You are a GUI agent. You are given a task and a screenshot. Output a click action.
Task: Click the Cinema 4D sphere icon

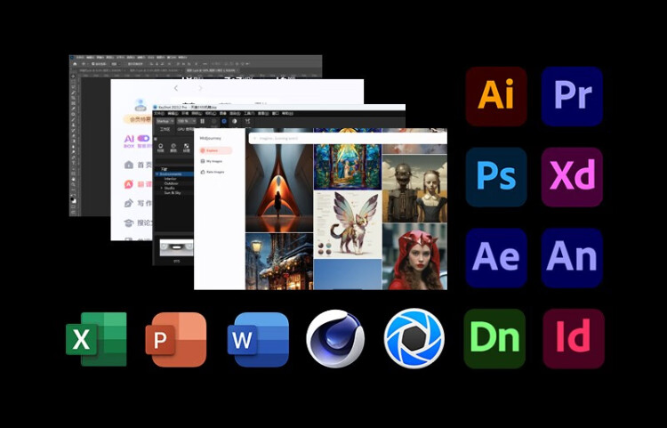coord(335,339)
